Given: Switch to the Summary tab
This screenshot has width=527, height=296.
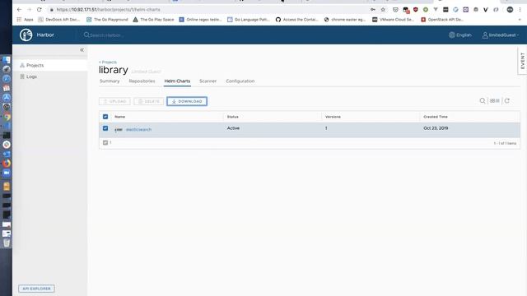Looking at the screenshot, I should pos(110,81).
